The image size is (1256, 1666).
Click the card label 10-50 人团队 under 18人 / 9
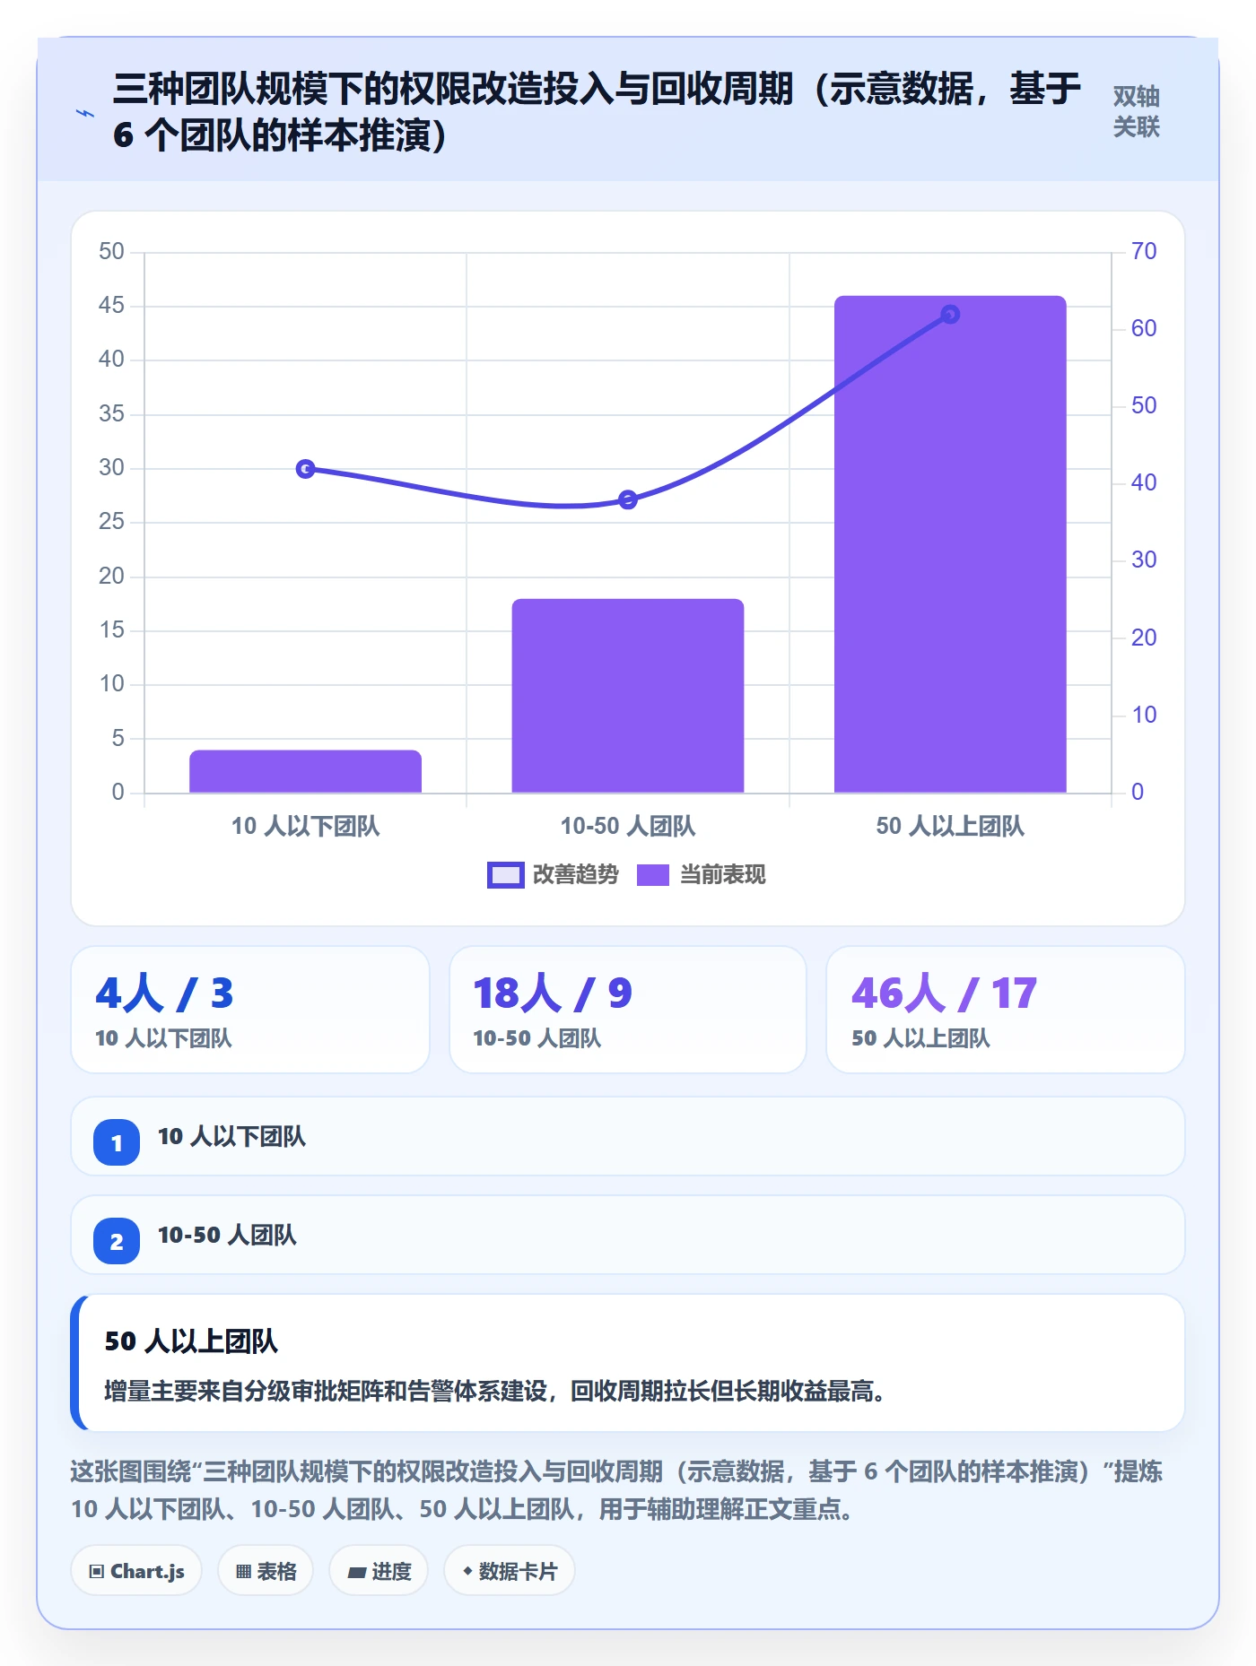[536, 1038]
